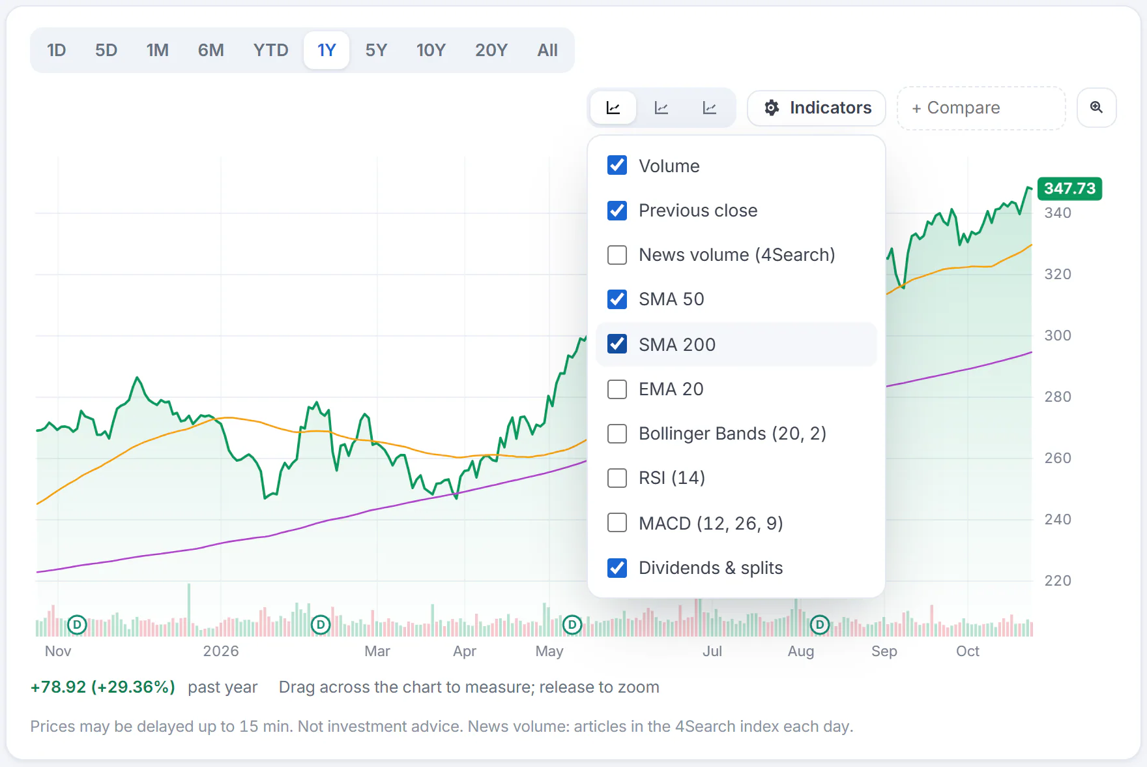Collapse the Indicators dropdown button
Image resolution: width=1147 pixels, height=767 pixels.
817,108
